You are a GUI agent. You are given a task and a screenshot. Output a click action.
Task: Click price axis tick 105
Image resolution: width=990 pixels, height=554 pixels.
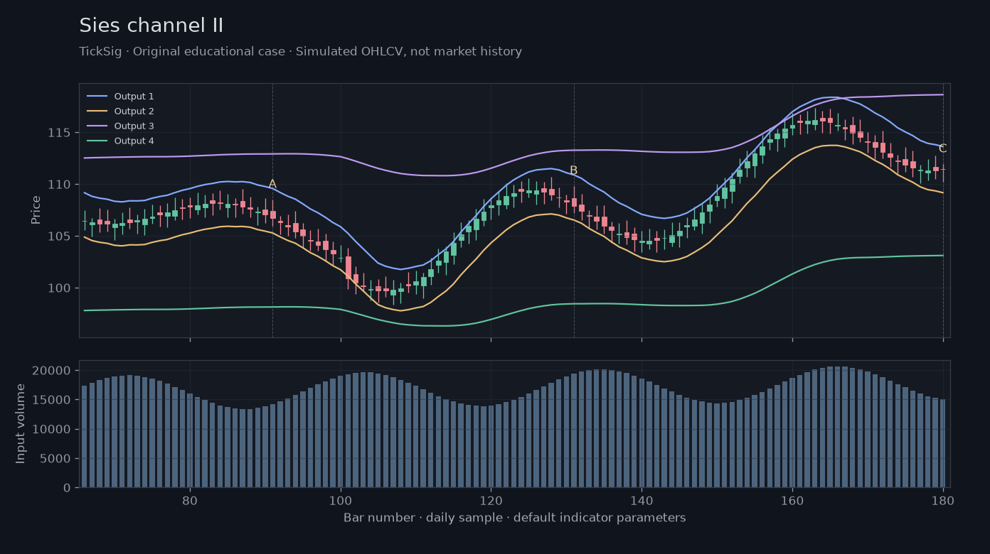click(60, 236)
